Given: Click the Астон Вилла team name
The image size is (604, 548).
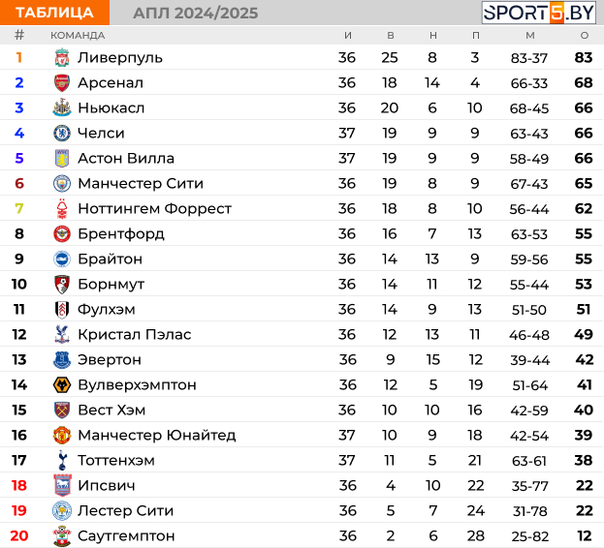Looking at the screenshot, I should [x=126, y=159].
